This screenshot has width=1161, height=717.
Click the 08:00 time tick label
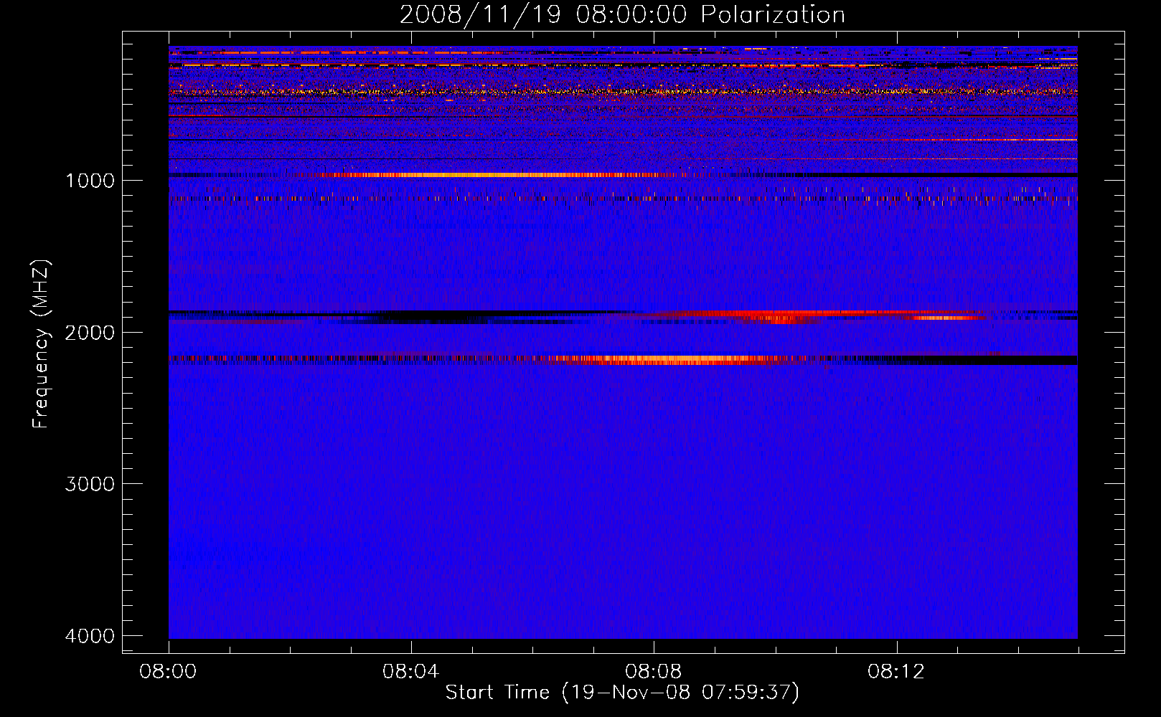point(169,672)
